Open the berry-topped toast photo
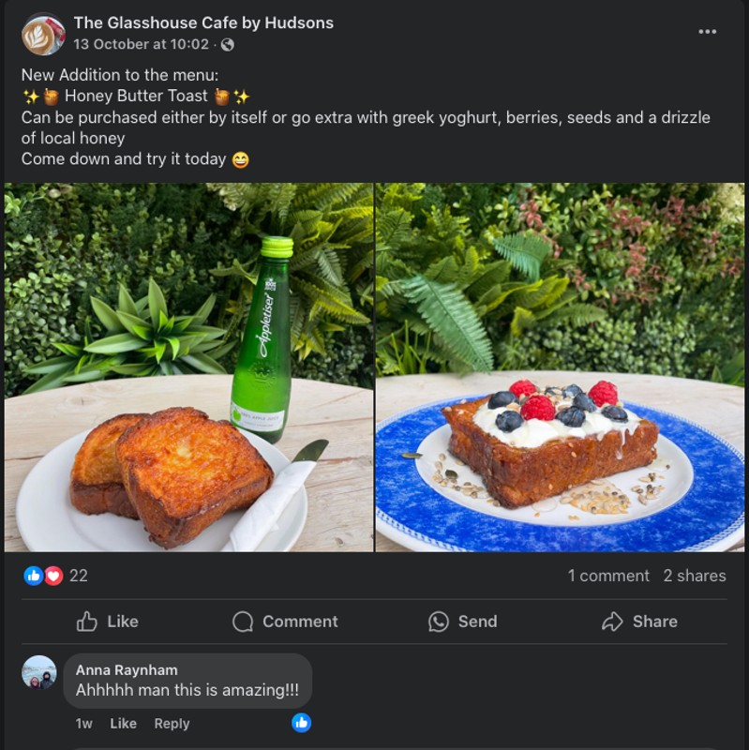The image size is (749, 750). pyautogui.click(x=560, y=367)
